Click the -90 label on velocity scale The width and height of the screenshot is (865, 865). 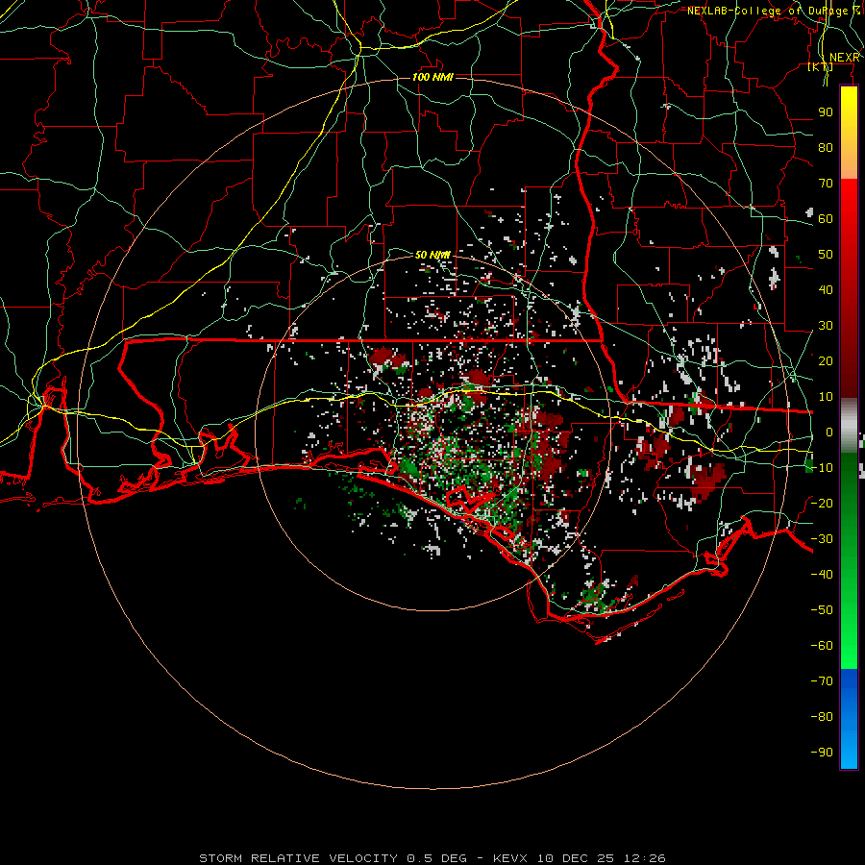[x=822, y=753]
